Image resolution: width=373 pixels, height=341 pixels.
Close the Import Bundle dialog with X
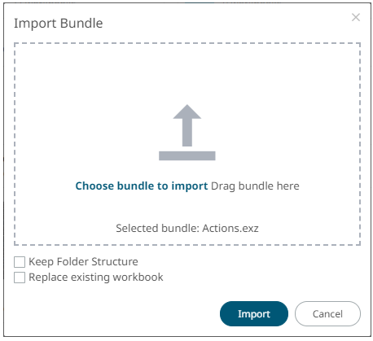[x=356, y=17]
